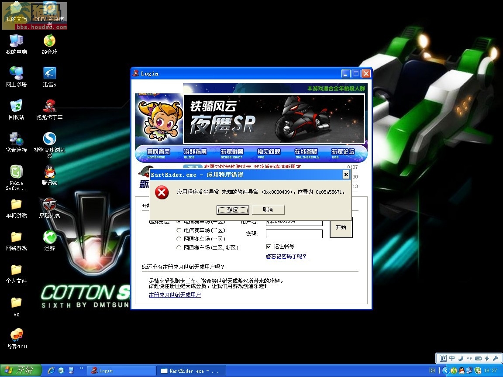Select 网通赛车场(一区) radio button
Screen dimensions: 503x377
tap(179, 239)
